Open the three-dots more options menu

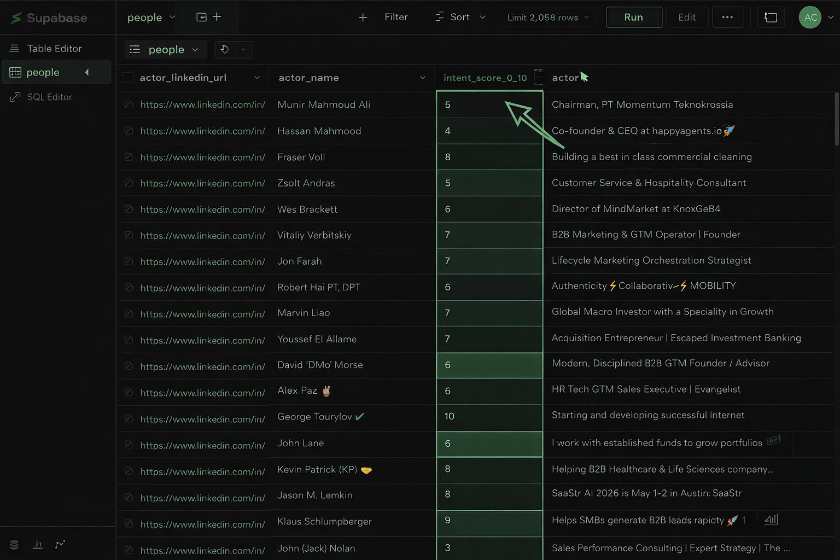point(727,17)
